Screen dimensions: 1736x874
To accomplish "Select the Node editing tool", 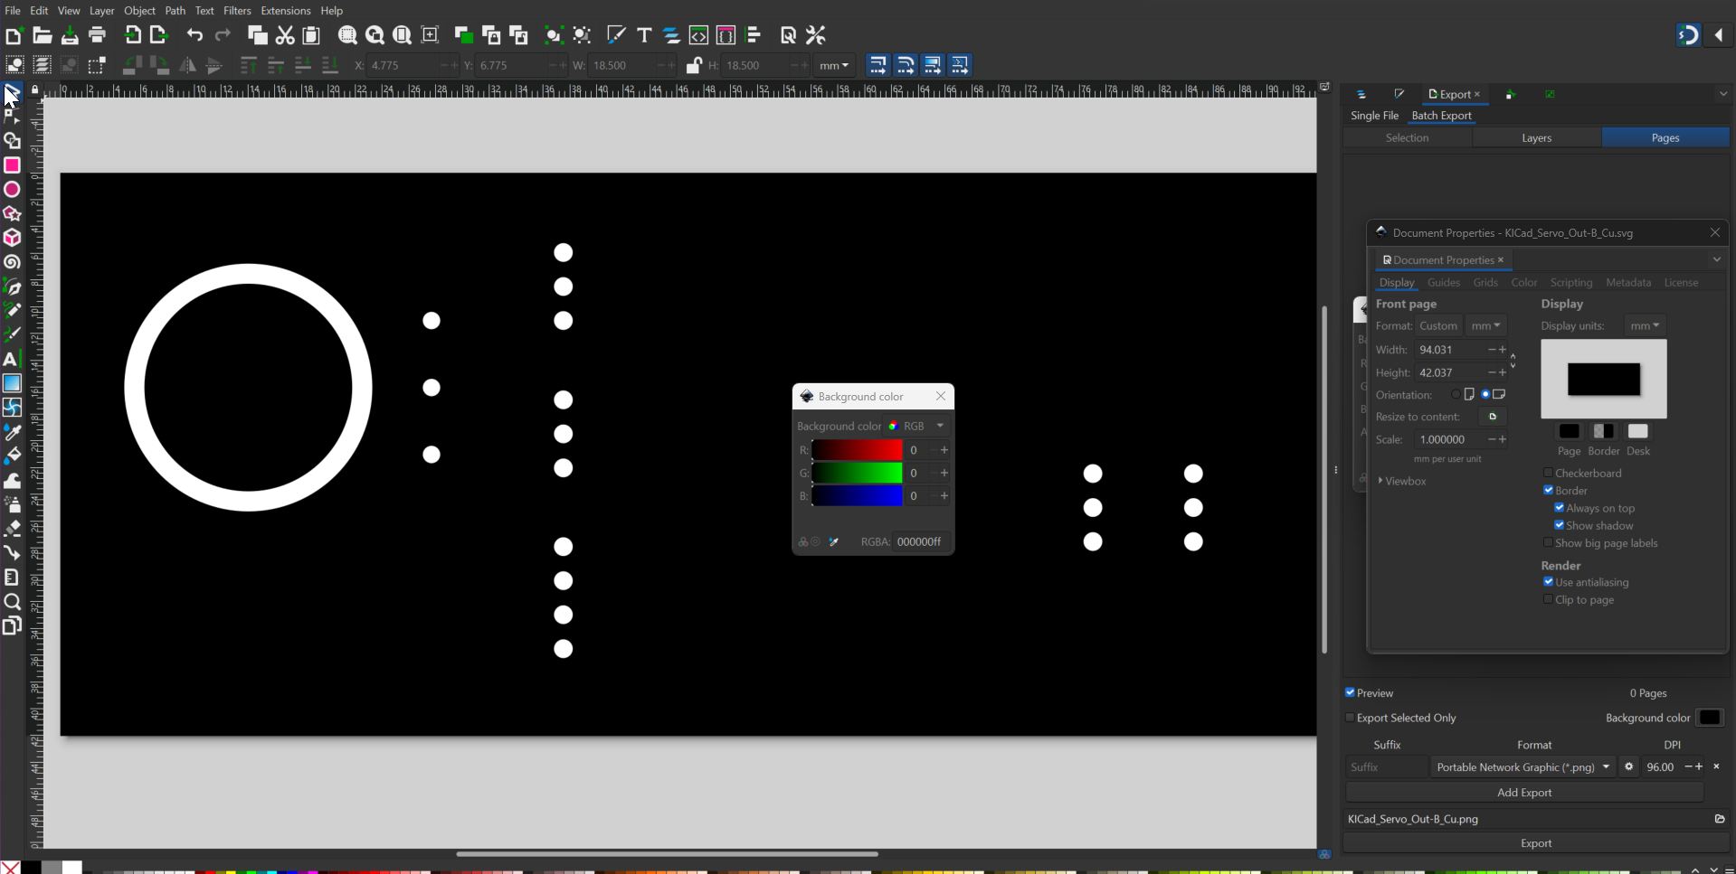I will click(12, 117).
